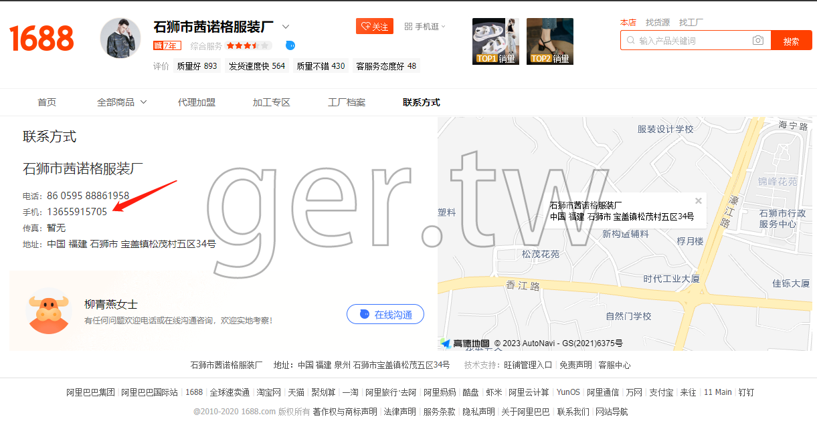The height and width of the screenshot is (429, 817).
Task: Select the 联系方式 nav tab
Action: pos(422,102)
